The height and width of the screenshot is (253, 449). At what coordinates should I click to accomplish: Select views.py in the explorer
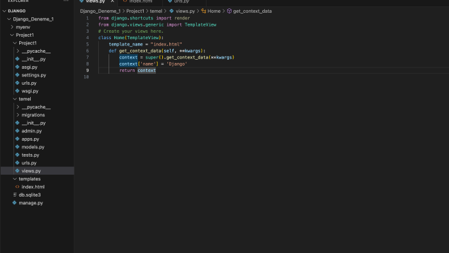(37, 171)
